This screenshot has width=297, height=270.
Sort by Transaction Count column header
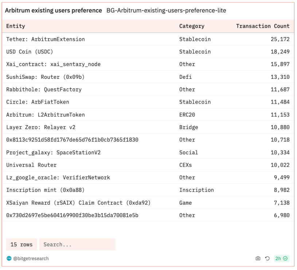262,26
